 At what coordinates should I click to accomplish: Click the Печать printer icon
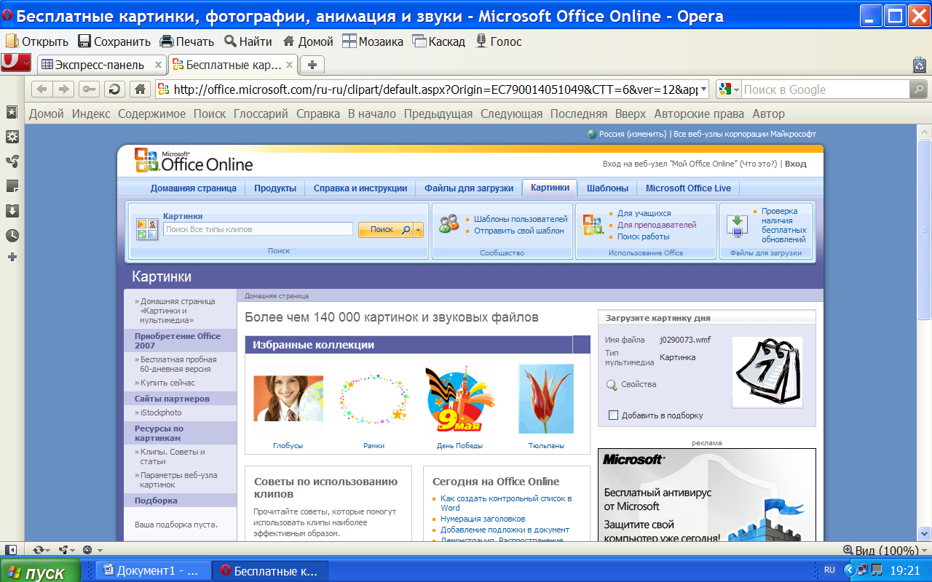[x=167, y=41]
